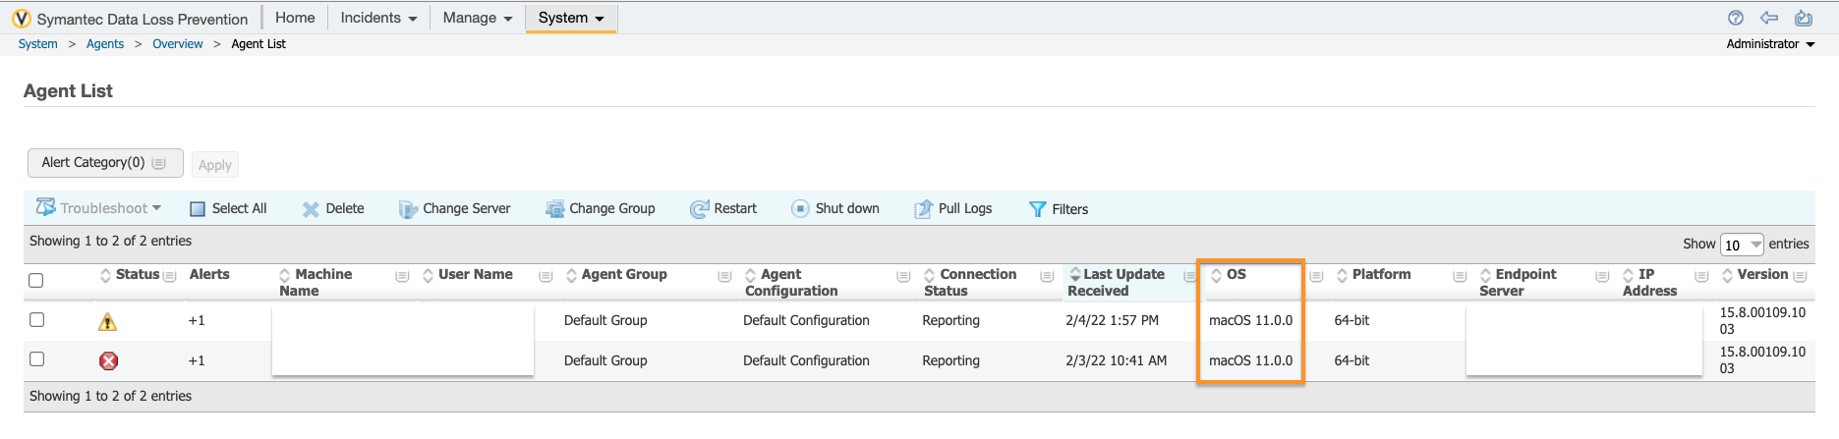The width and height of the screenshot is (1839, 439).
Task: Tick the header select-all checkbox
Action: point(36,280)
